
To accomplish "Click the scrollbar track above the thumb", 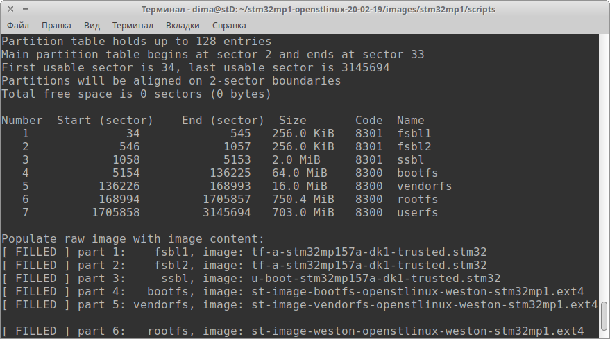I will point(604,167).
